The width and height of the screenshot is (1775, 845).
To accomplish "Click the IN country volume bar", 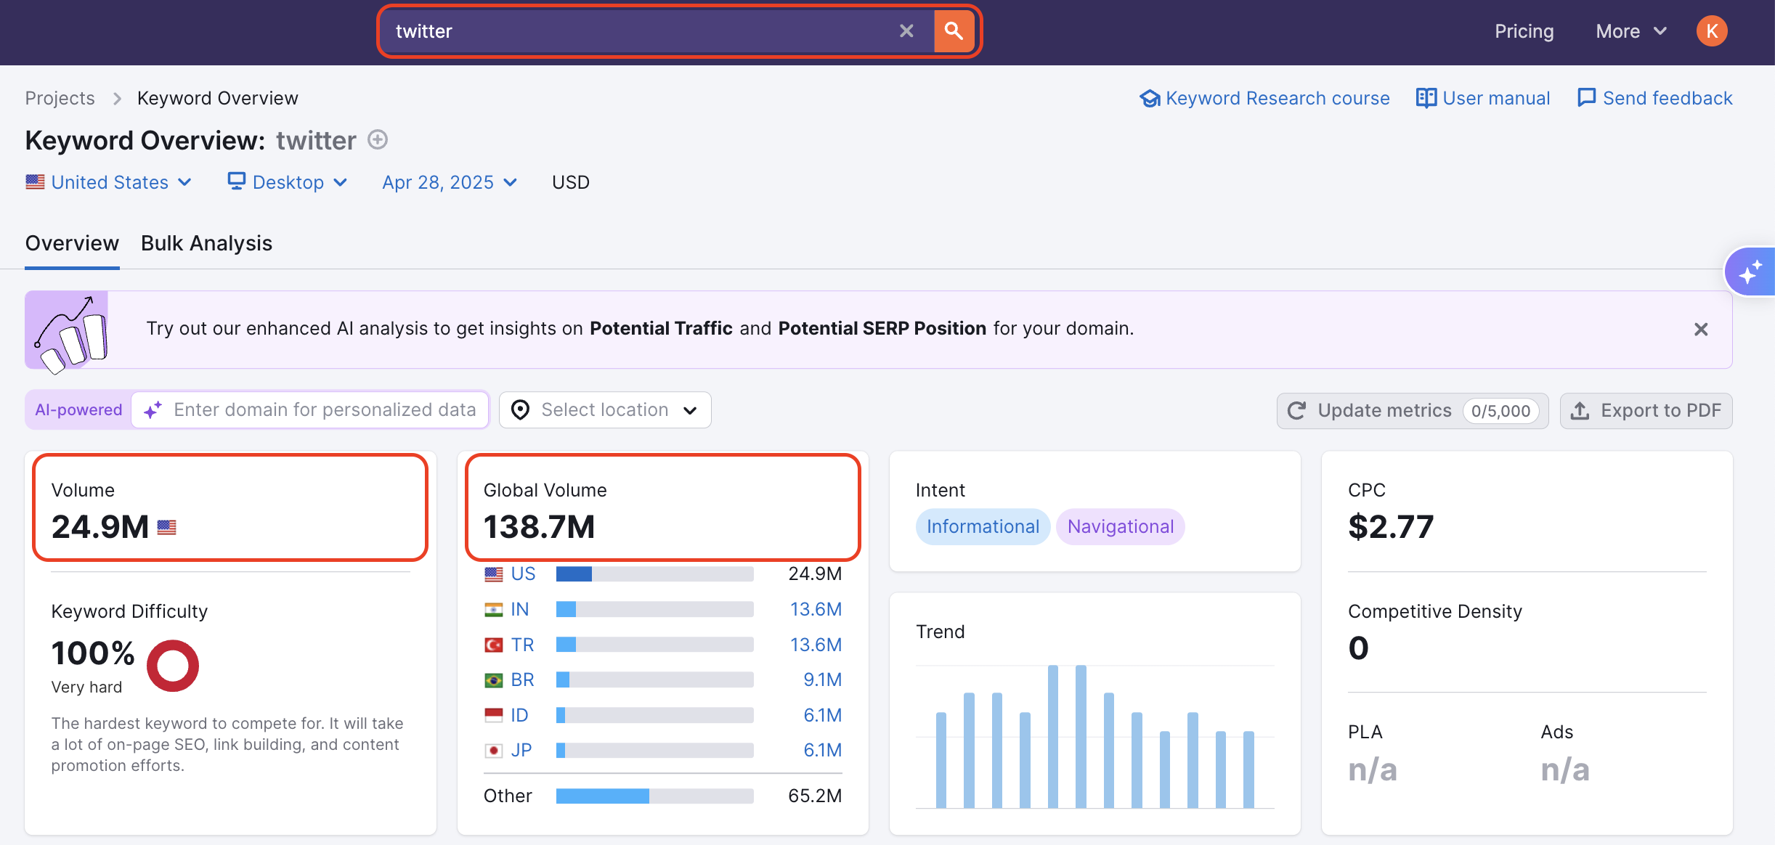I will [x=654, y=609].
